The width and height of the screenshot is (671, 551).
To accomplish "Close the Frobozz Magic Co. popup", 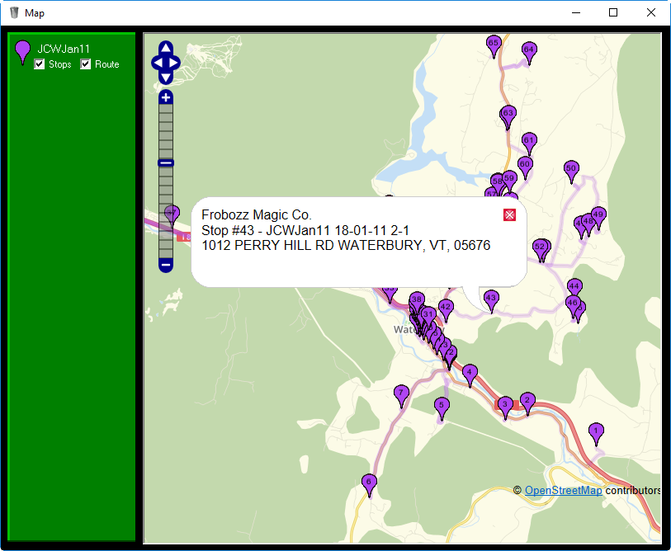I will pyautogui.click(x=509, y=215).
